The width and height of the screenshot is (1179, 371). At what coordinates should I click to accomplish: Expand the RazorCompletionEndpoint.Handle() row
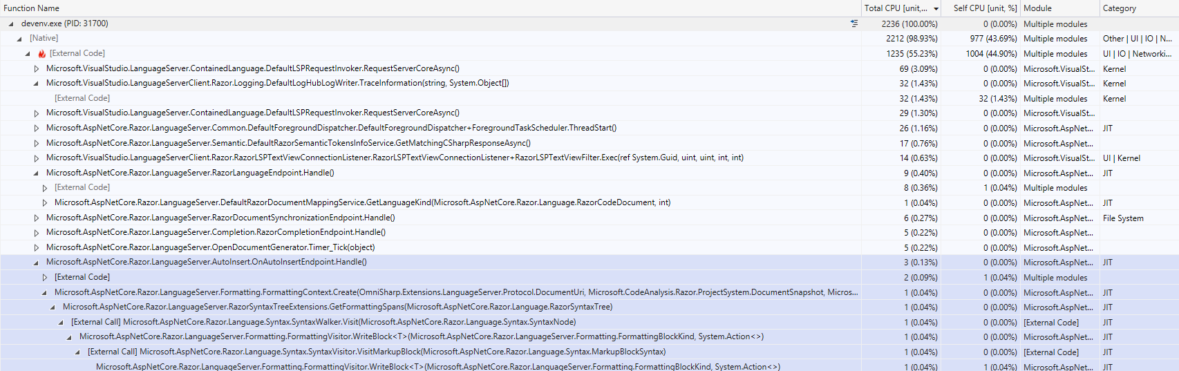pos(36,232)
